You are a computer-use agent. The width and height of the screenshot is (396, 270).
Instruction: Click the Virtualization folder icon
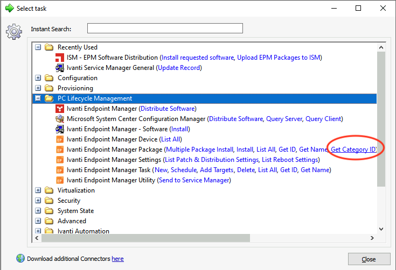[x=49, y=190]
